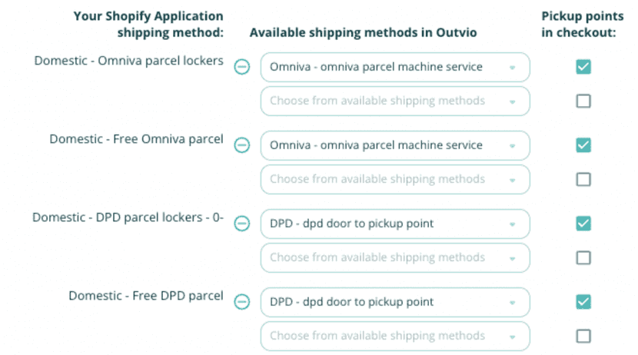
Task: Choose additional shipping method under Free Omniva parcel
Action: [x=395, y=179]
